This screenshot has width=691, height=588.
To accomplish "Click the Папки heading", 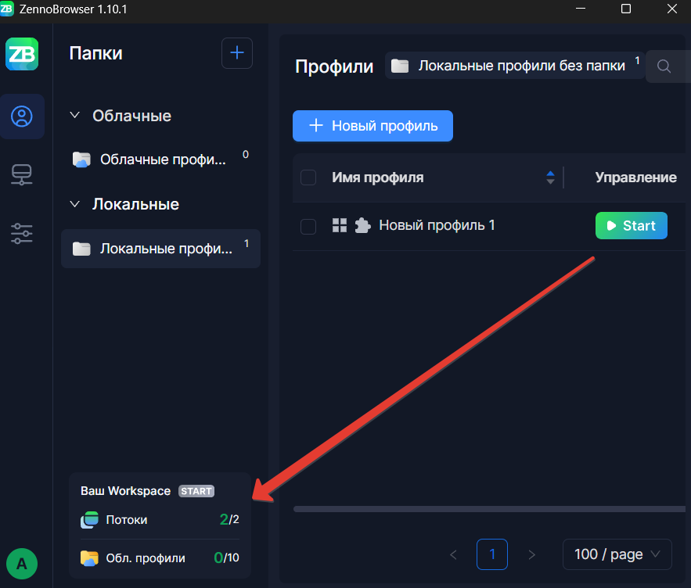I will pyautogui.click(x=96, y=53).
